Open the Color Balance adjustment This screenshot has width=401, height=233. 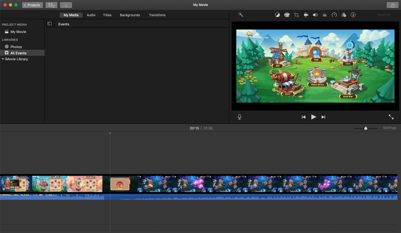277,15
